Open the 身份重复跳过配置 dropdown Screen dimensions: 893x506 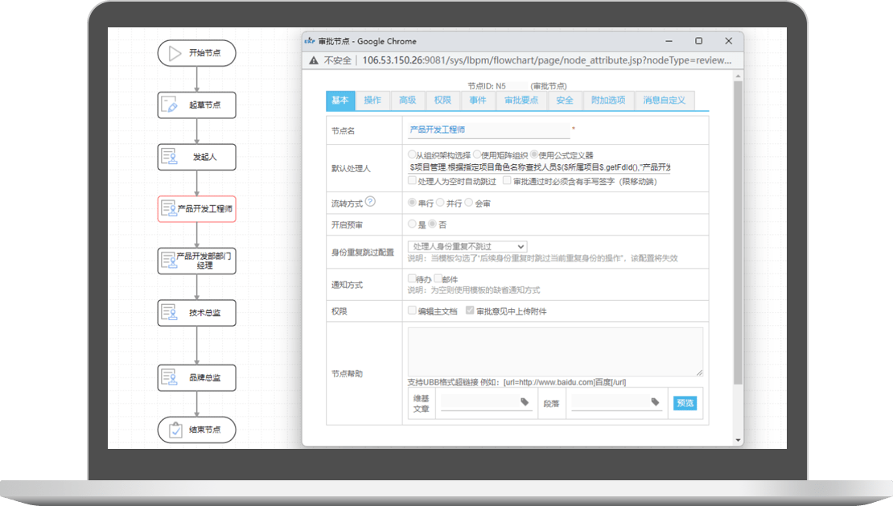tap(467, 246)
